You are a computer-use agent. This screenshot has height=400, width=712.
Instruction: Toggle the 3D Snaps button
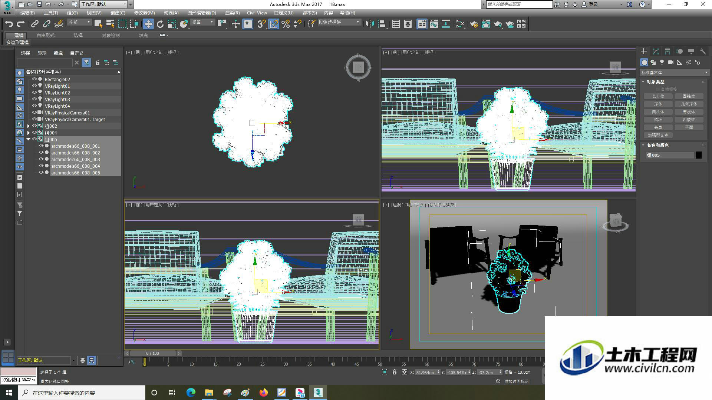point(261,24)
